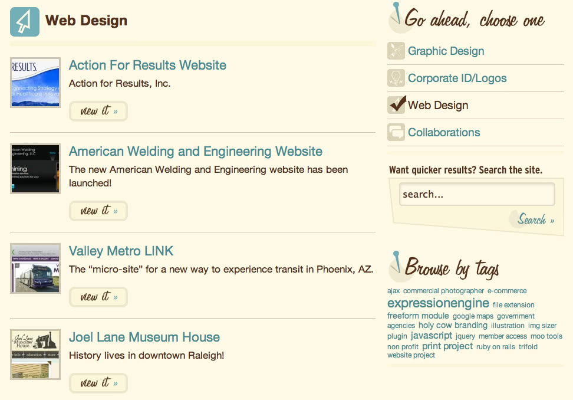
Task: Click view it under Joel Lane Museum House
Action: pyautogui.click(x=98, y=383)
